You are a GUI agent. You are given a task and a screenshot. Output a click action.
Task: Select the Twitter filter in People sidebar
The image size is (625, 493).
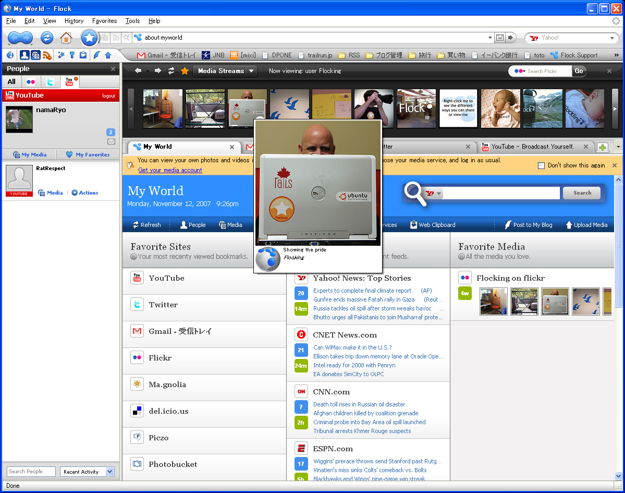[50, 82]
